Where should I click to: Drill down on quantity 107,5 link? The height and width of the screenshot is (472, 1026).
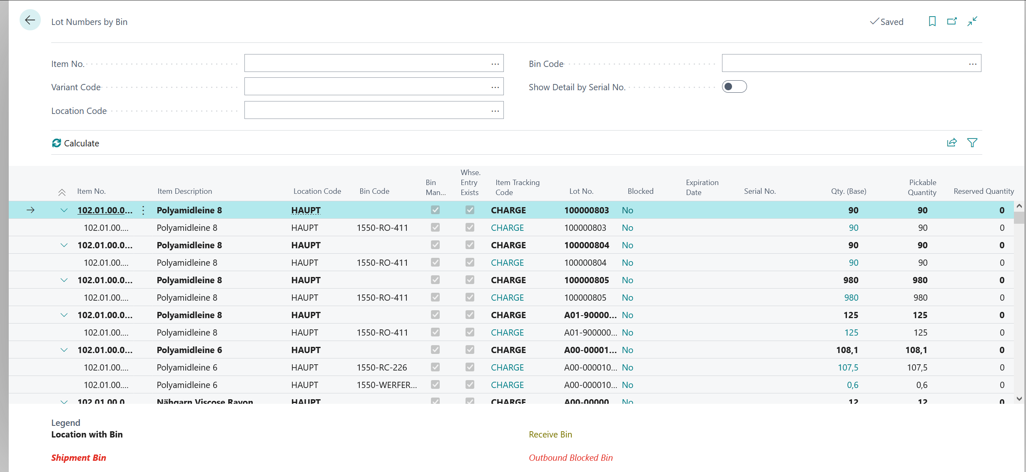[848, 368]
